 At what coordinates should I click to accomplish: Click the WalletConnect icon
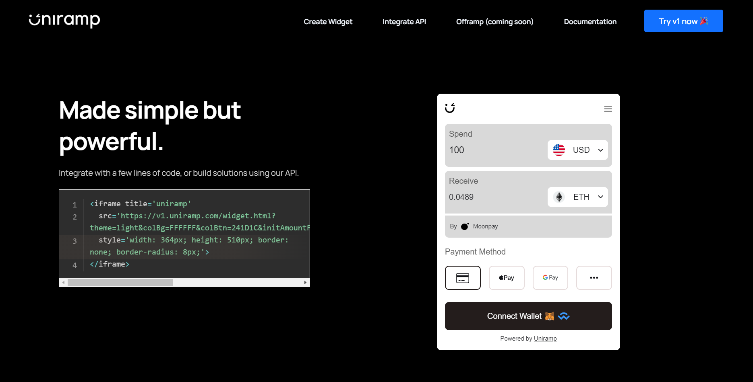tap(564, 316)
